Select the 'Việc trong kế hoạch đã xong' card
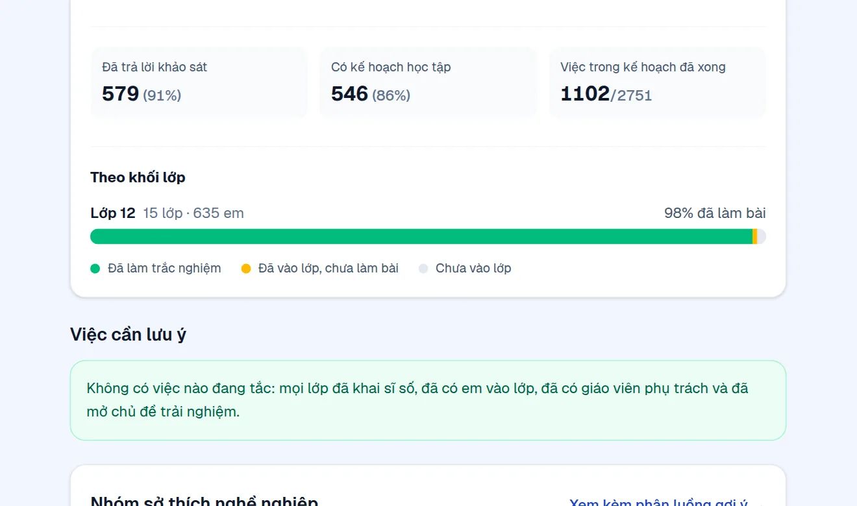The width and height of the screenshot is (857, 506). pyautogui.click(x=658, y=82)
